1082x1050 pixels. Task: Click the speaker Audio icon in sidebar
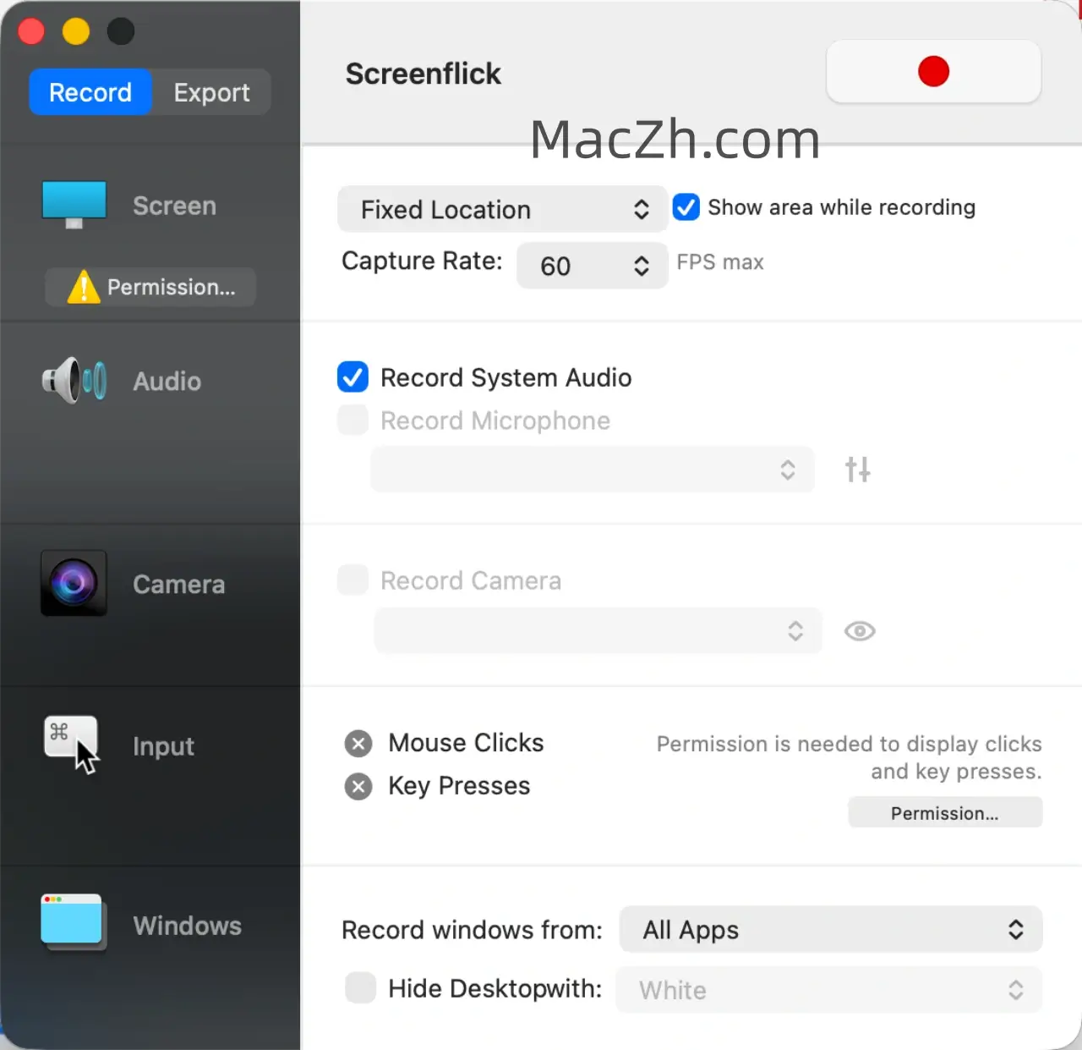pyautogui.click(x=74, y=381)
